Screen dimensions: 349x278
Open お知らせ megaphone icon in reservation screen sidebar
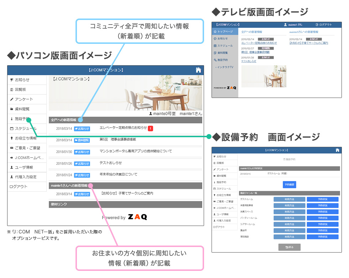[214, 156]
